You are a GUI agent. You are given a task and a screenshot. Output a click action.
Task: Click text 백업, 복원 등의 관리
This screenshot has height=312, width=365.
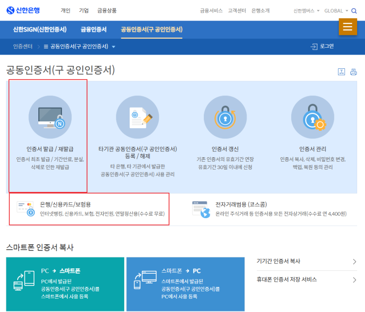tap(312, 167)
